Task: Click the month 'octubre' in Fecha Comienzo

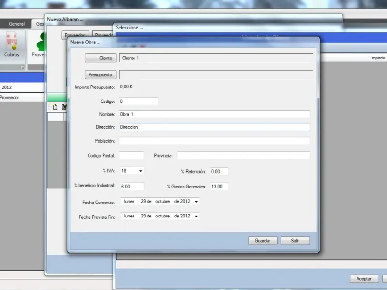Action: [163, 201]
